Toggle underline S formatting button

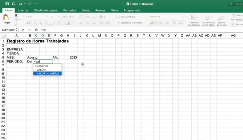pos(41,23)
